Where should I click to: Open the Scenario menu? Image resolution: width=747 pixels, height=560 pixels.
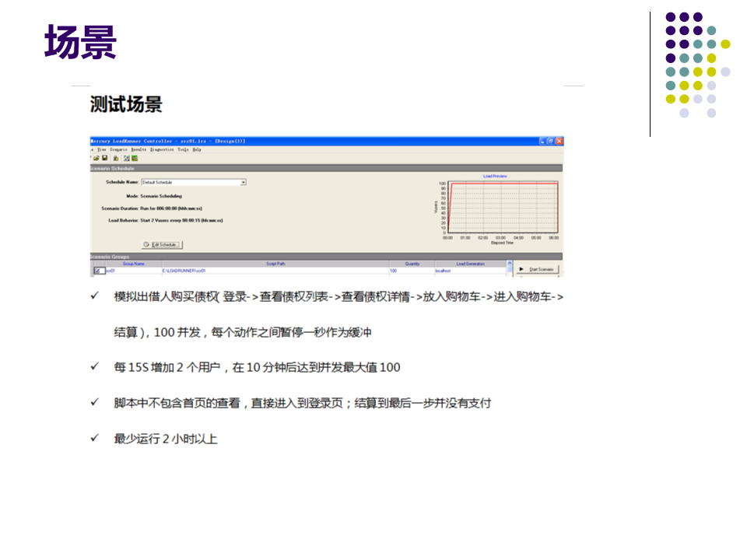click(118, 149)
